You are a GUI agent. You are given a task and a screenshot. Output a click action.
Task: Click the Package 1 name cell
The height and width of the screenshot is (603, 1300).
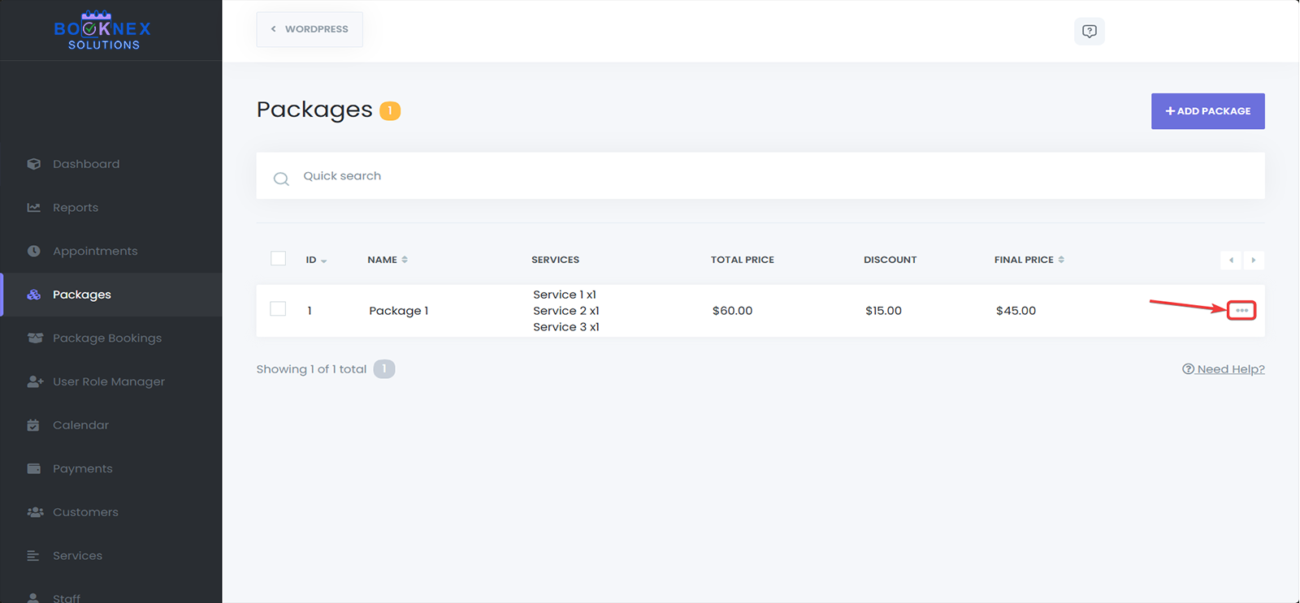click(x=399, y=311)
